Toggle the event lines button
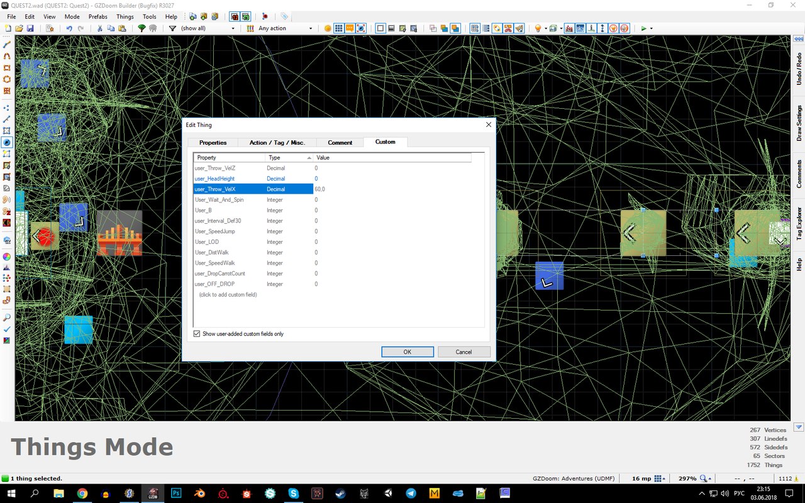The image size is (805, 503). point(591,28)
